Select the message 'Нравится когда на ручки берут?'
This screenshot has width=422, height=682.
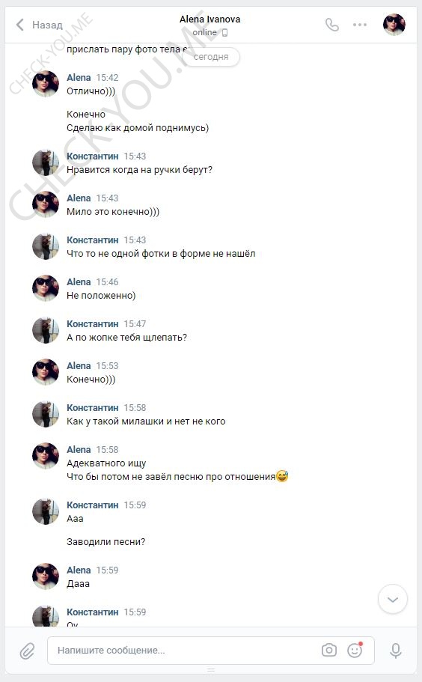pos(139,170)
